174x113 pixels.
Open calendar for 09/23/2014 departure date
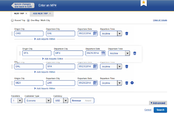point(95,66)
